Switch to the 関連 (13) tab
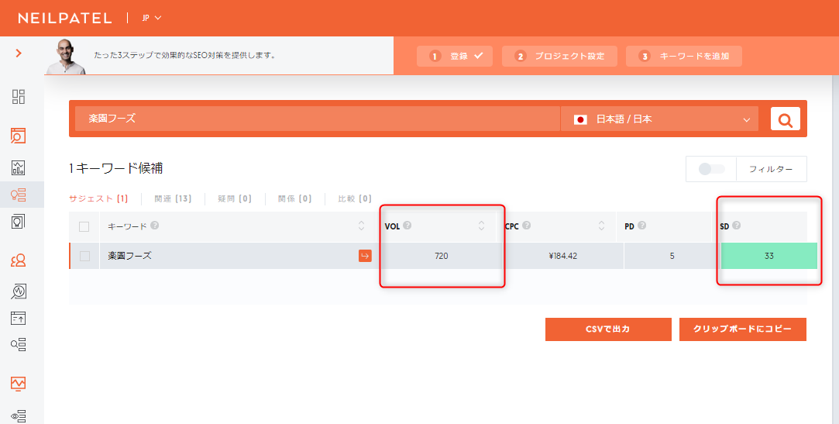 tap(173, 198)
